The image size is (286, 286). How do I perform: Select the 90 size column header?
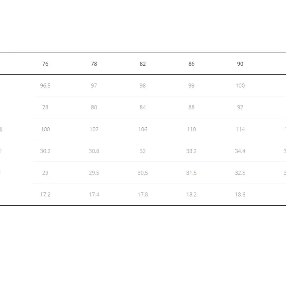tap(240, 64)
